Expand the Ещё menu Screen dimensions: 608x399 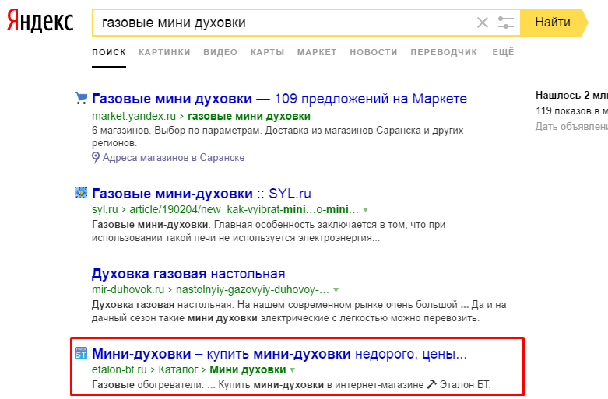pos(503,52)
